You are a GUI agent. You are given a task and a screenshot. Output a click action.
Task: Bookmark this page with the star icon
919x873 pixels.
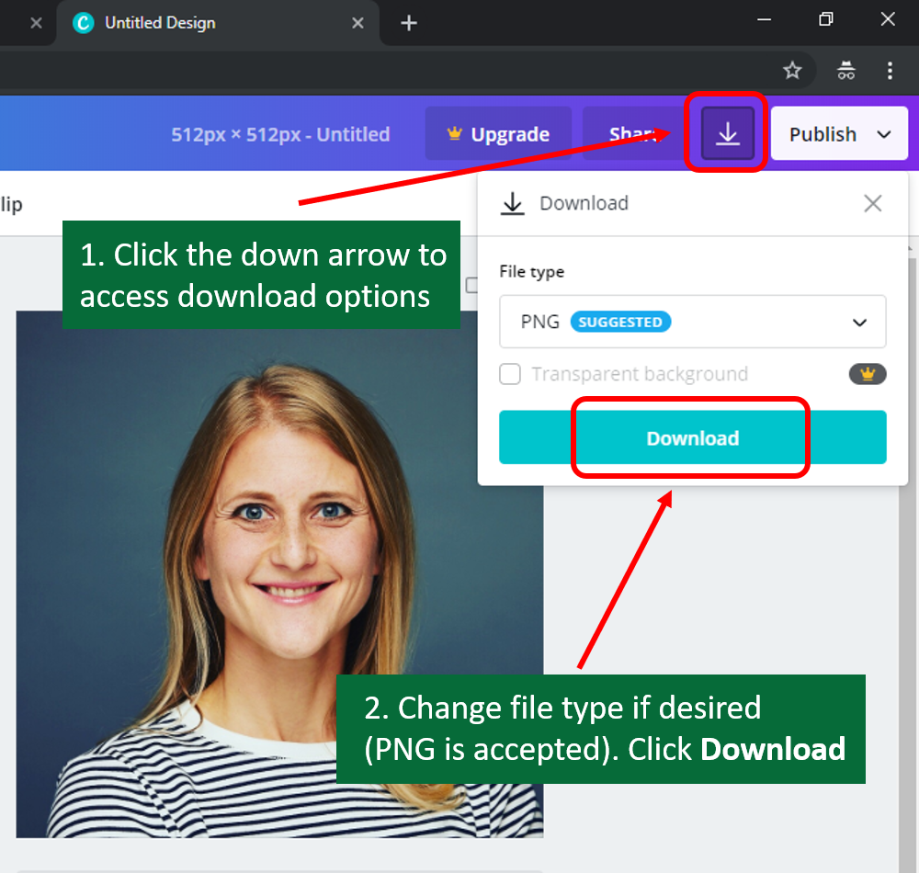tap(792, 71)
